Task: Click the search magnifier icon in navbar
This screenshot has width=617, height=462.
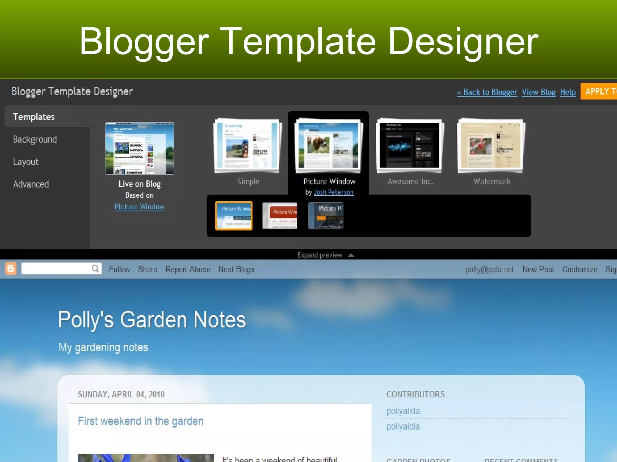Action: point(95,269)
